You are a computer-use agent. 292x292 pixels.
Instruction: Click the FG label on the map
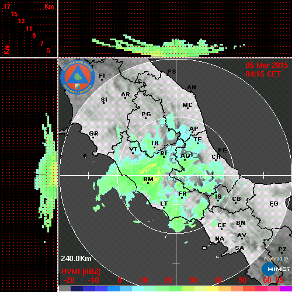point(274,204)
